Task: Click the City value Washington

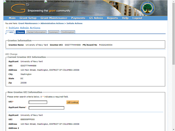Action: click(26, 74)
